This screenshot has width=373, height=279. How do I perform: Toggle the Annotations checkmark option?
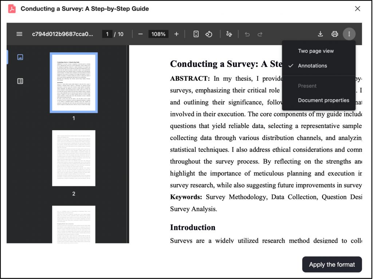pyautogui.click(x=318, y=65)
